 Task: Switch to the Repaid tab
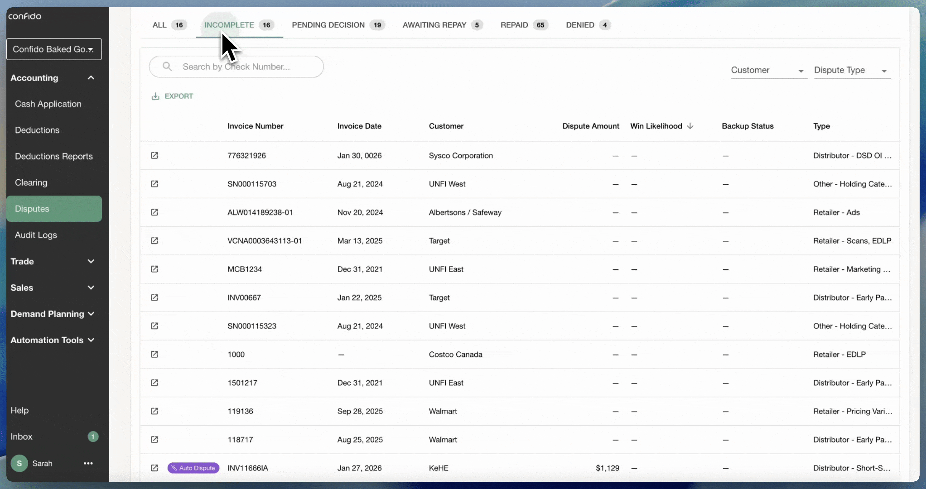coord(514,25)
